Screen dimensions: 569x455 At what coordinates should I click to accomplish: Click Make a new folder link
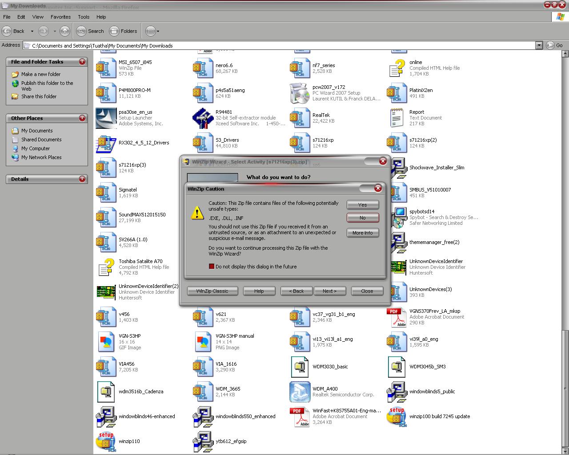[x=41, y=74]
